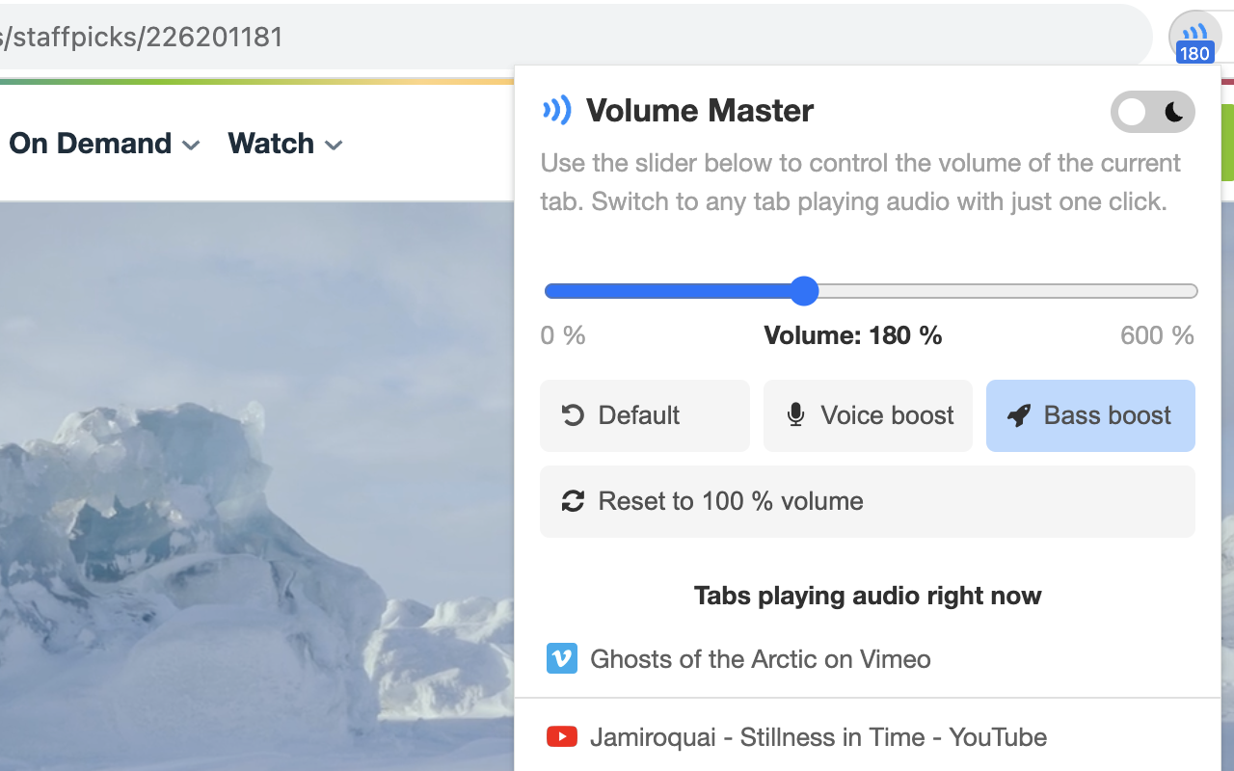This screenshot has width=1234, height=771.
Task: Toggle the dark mode switch in Volume Master
Action: coord(1153,112)
